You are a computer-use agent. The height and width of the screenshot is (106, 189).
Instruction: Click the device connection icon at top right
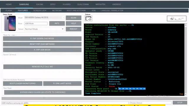tap(177, 19)
